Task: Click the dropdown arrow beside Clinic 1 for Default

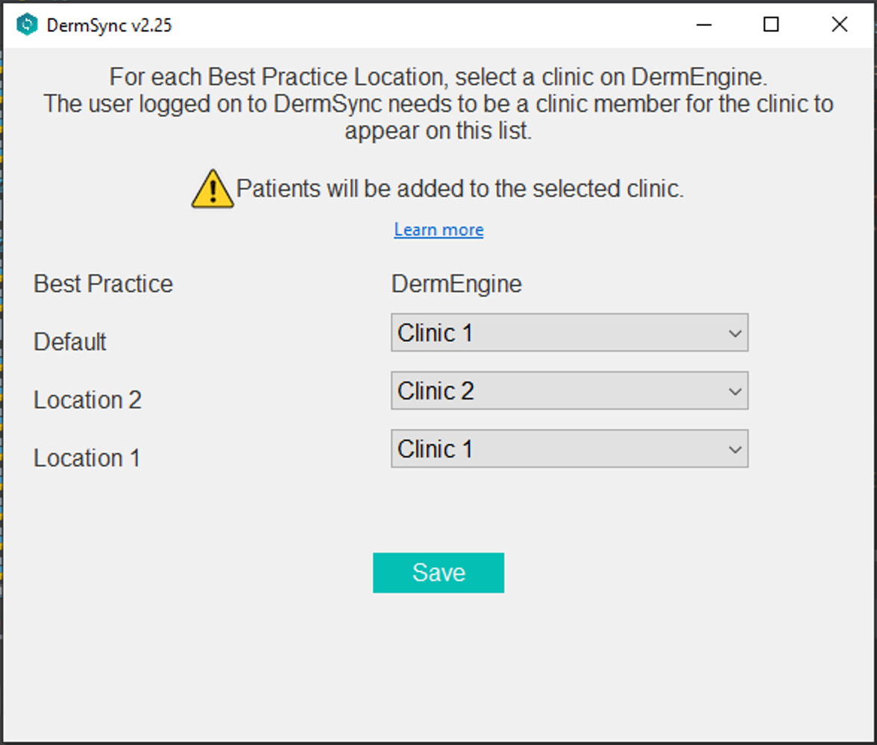Action: click(734, 332)
